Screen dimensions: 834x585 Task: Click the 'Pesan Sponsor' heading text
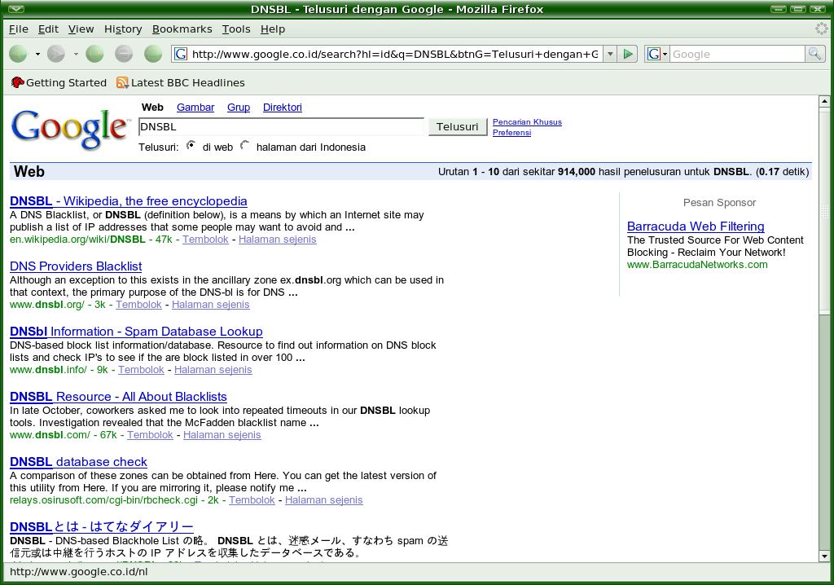pyautogui.click(x=719, y=202)
